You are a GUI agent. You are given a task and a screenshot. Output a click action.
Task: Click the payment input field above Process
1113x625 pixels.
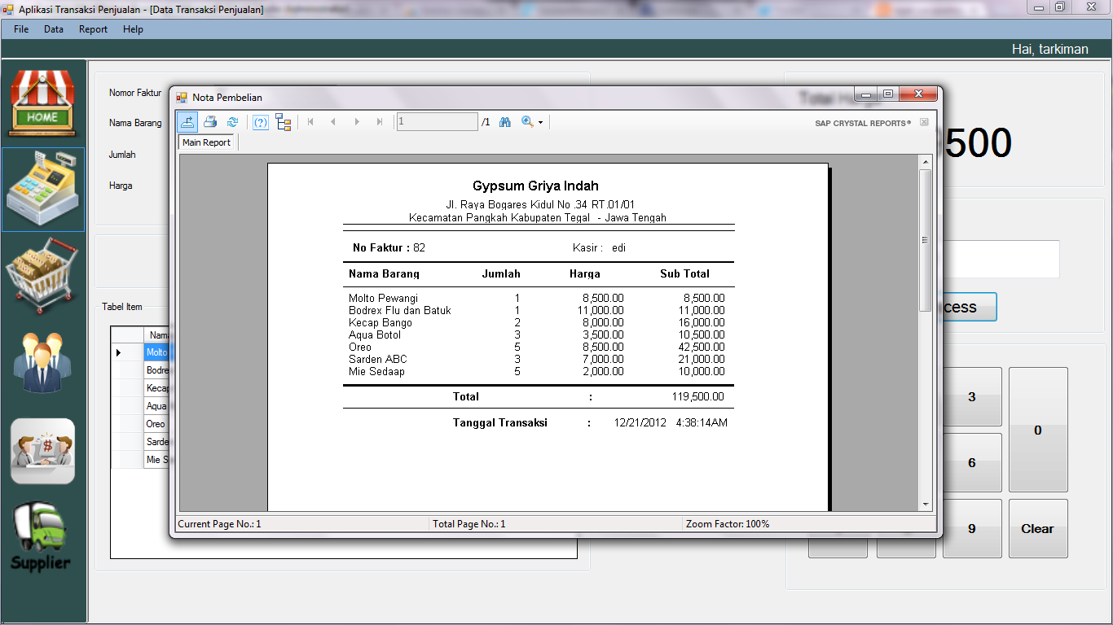pyautogui.click(x=1001, y=259)
